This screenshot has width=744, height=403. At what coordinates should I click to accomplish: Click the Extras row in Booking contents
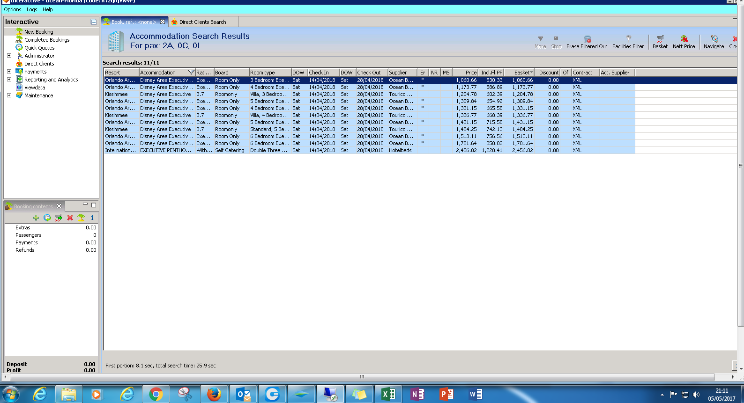51,227
